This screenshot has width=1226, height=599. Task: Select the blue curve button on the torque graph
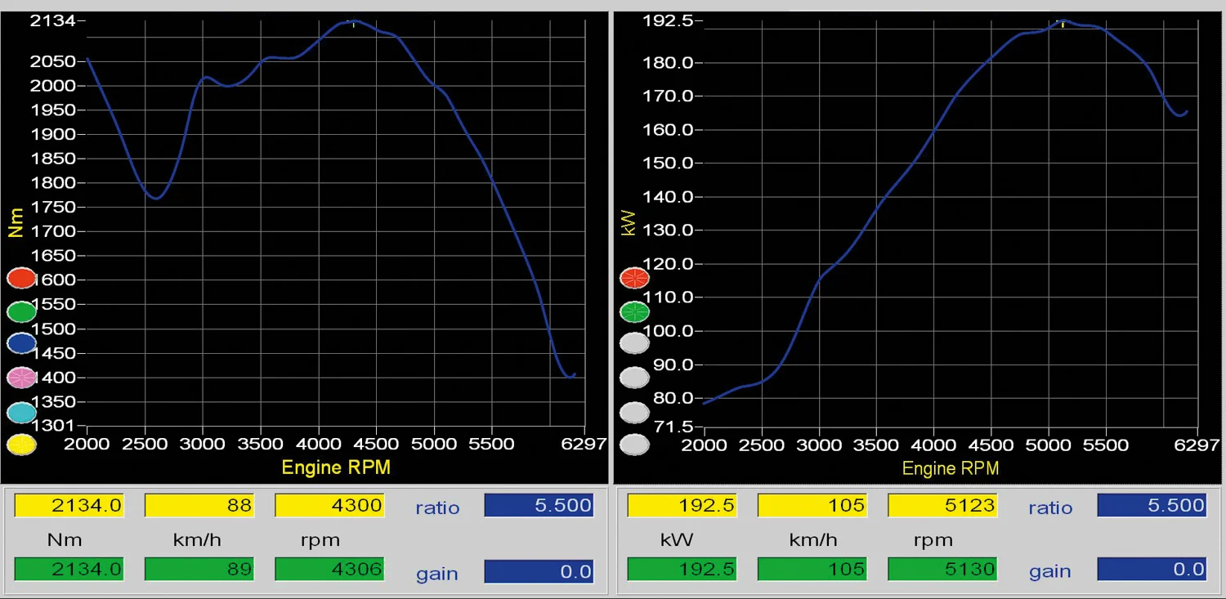[20, 343]
